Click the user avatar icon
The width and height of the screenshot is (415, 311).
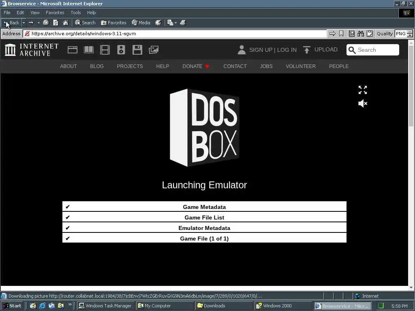[x=242, y=50]
